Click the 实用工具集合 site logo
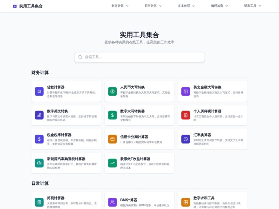279x209 pixels. [28, 6]
